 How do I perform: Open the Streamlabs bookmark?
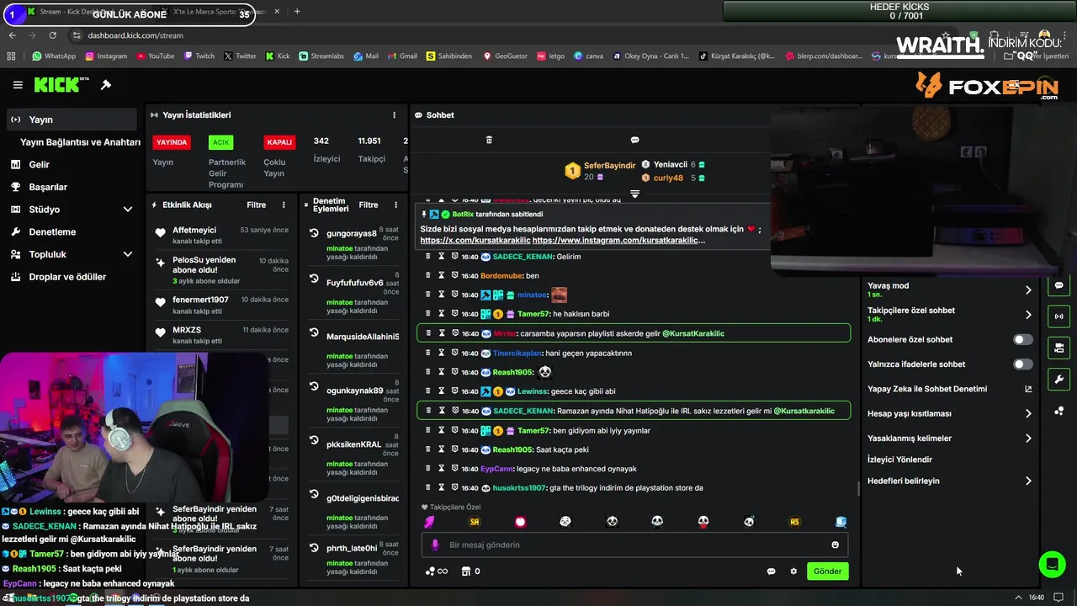[x=321, y=56]
